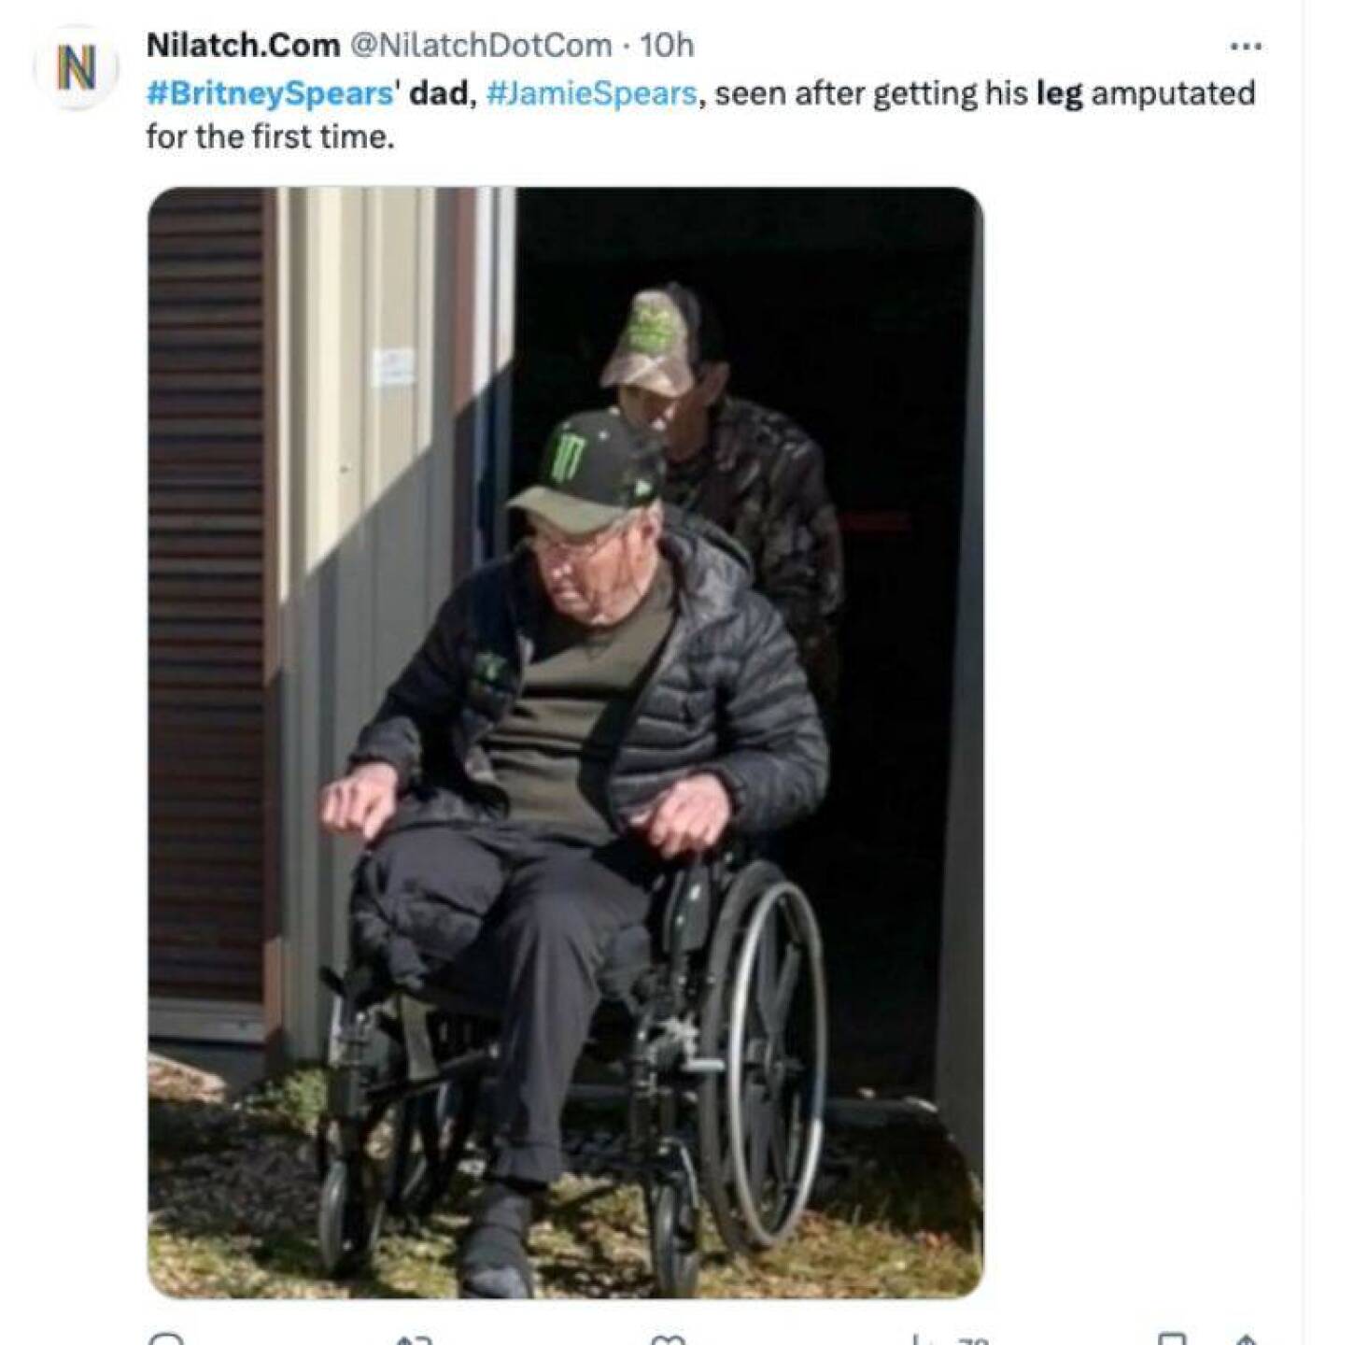Viewport: 1368px width, 1345px height.
Task: Like the tweet with the heart icon
Action: point(666,1339)
